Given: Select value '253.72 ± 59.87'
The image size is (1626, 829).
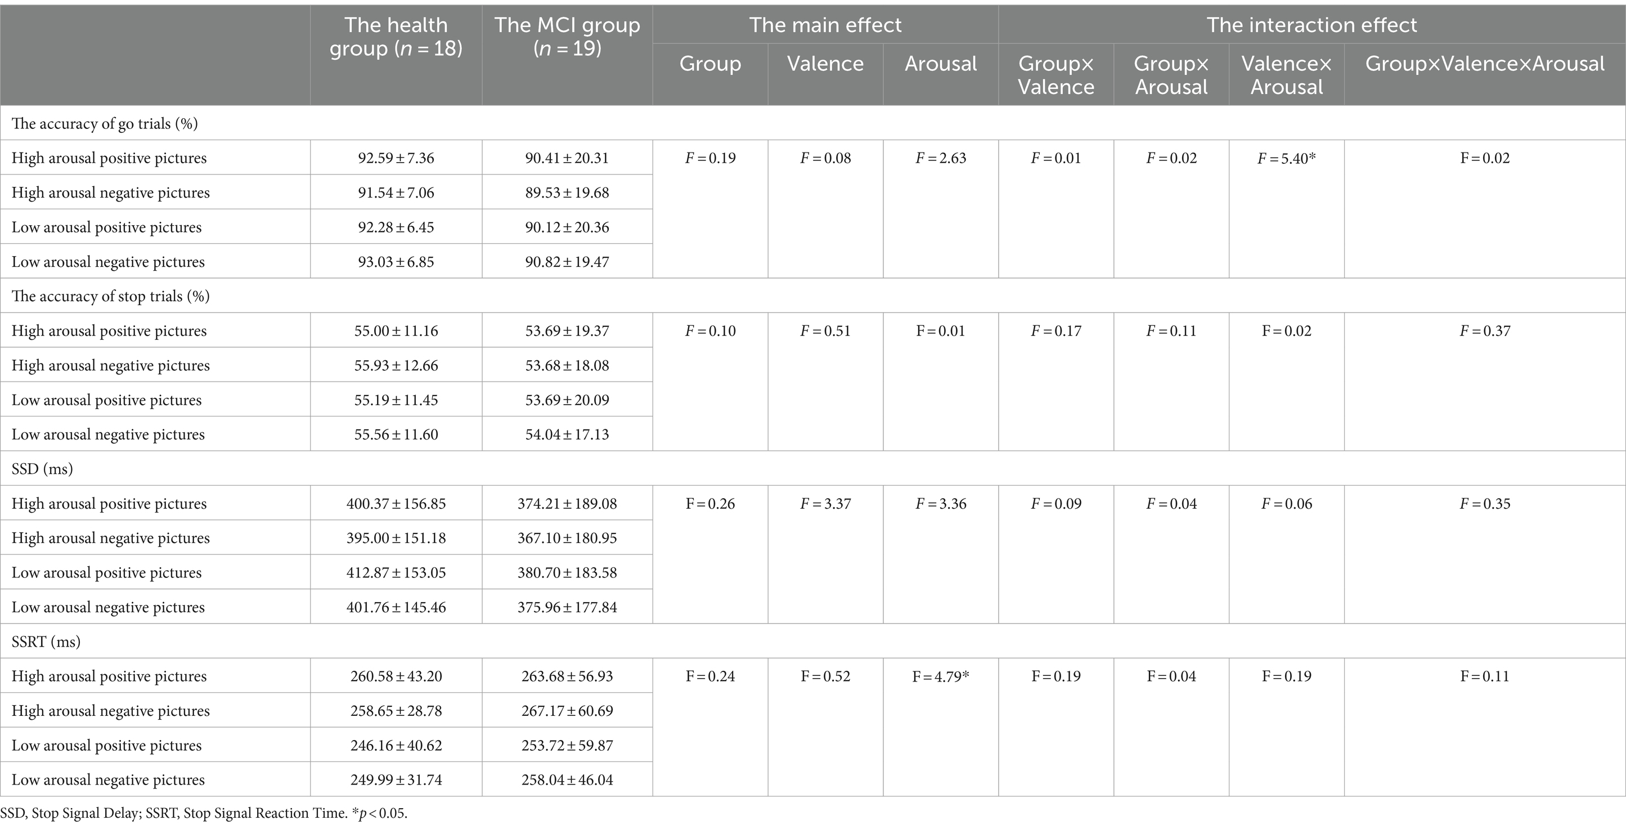Looking at the screenshot, I should click(x=567, y=746).
